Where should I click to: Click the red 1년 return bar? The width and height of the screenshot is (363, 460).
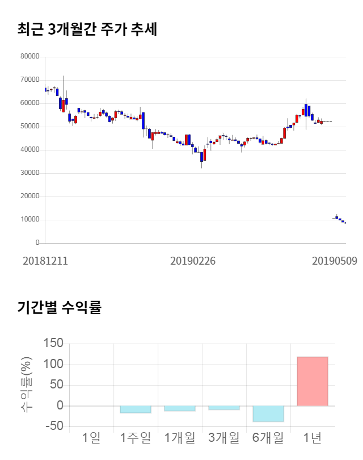point(313,381)
